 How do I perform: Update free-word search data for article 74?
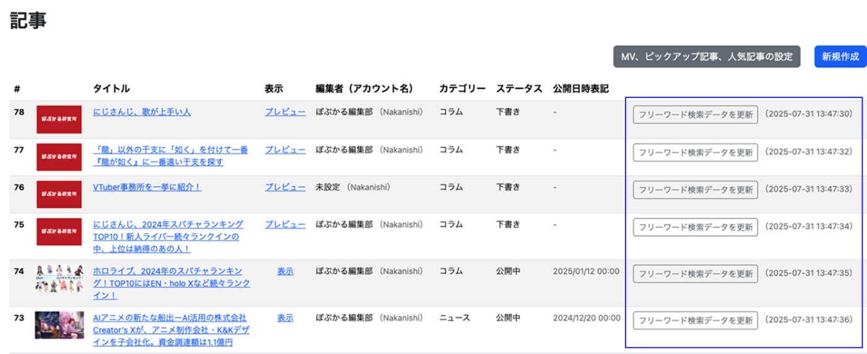(x=695, y=273)
